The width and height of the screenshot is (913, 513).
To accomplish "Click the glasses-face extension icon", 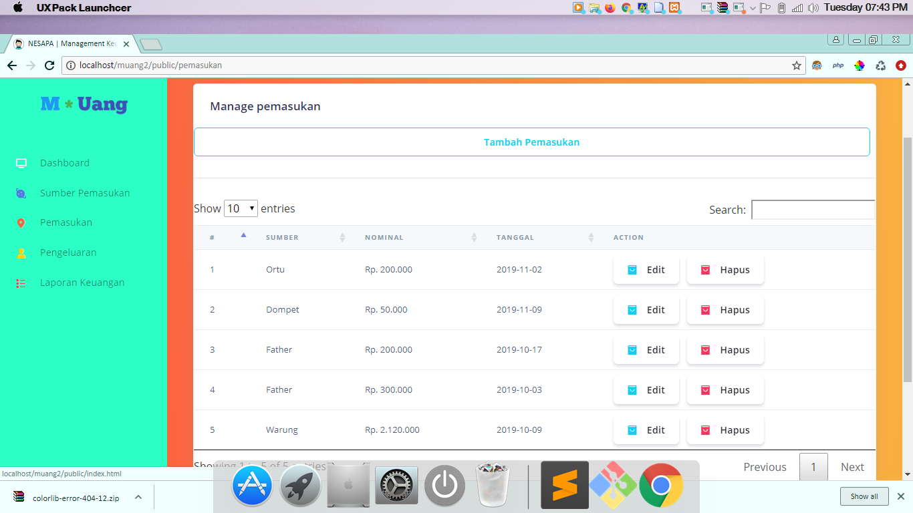I will point(817,65).
